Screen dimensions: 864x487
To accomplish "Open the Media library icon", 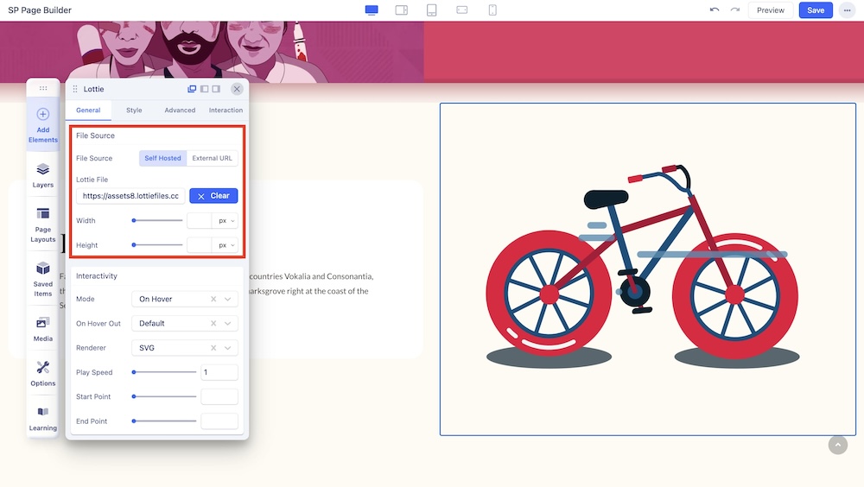I will pos(43,329).
